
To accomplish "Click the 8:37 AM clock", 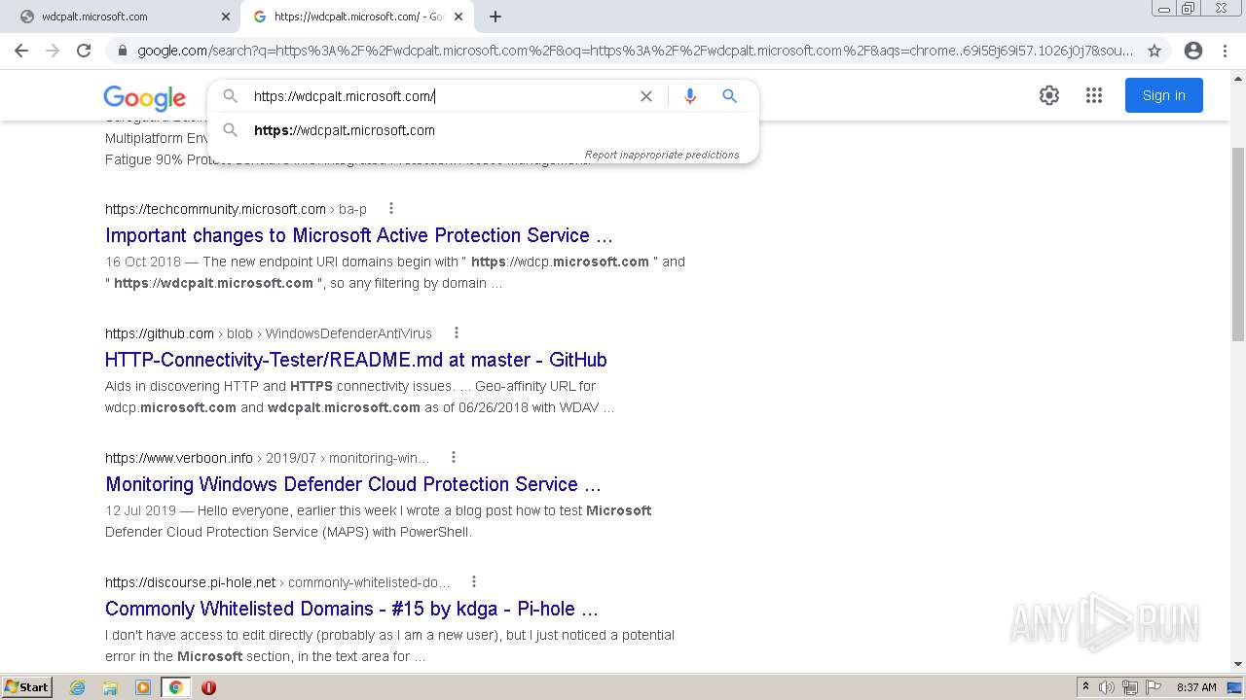I will point(1196,687).
